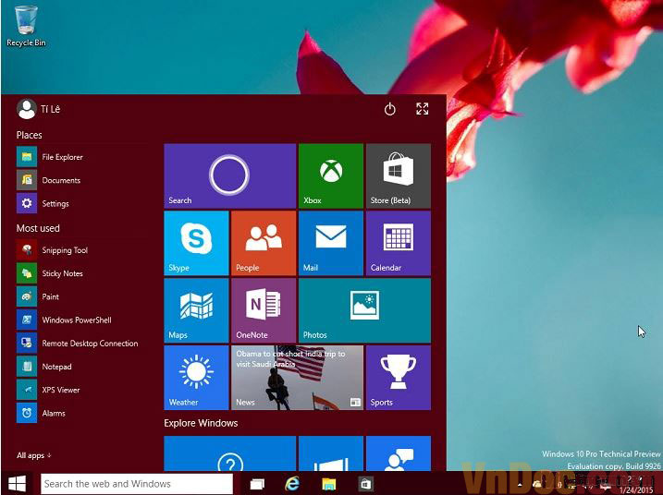The width and height of the screenshot is (663, 495).
Task: Click the Cortana Search tile
Action: click(230, 176)
